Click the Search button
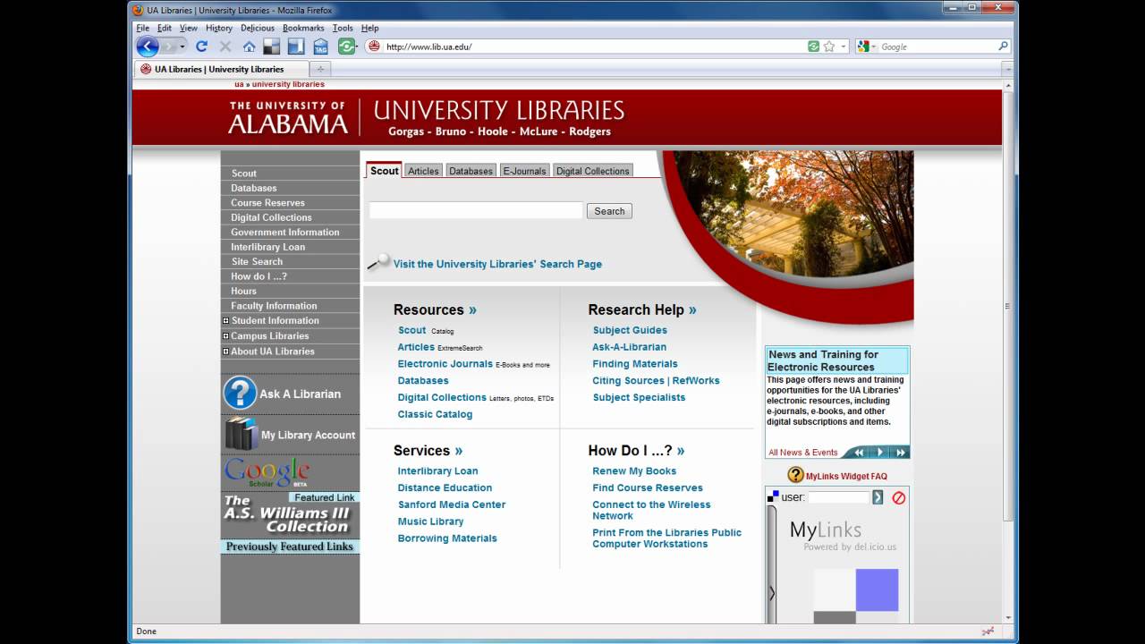Viewport: 1145px width, 644px height. pyautogui.click(x=609, y=211)
